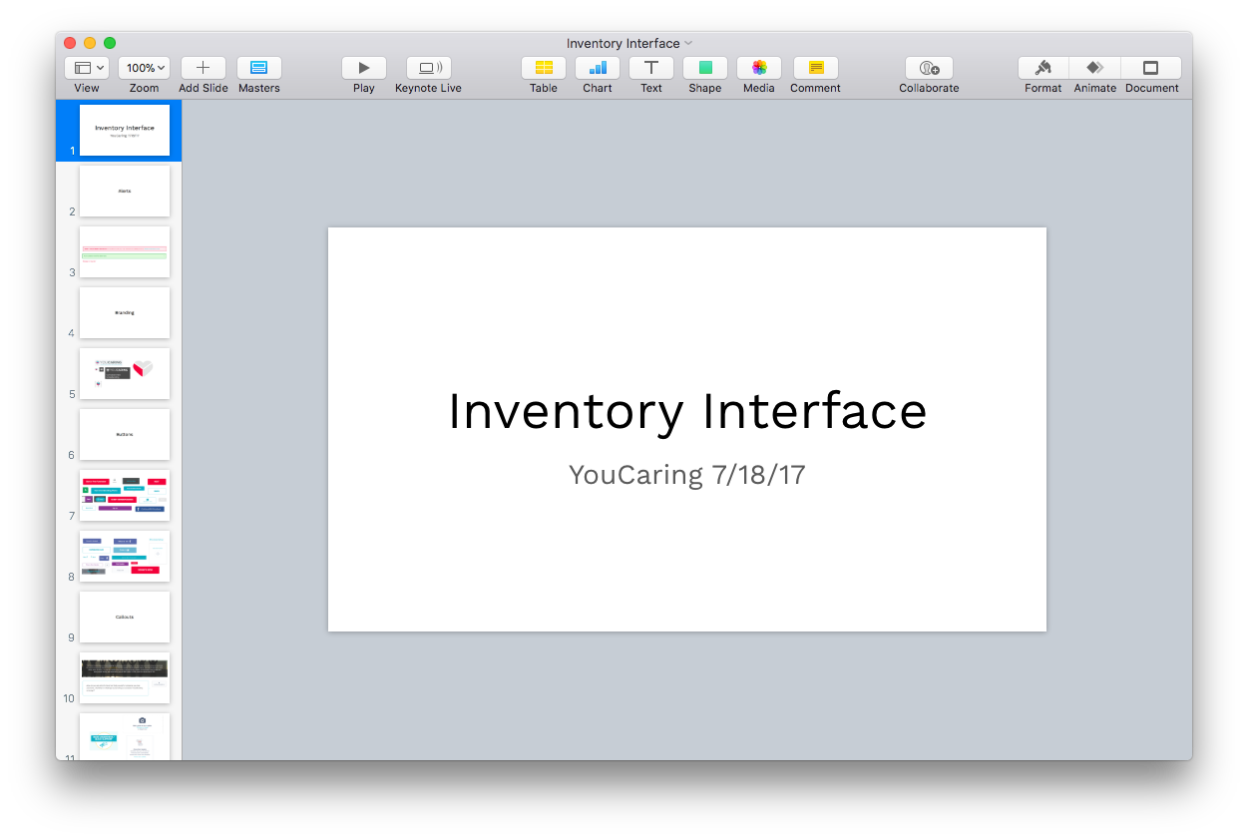Image resolution: width=1248 pixels, height=840 pixels.
Task: Click the Inventory Interface title on the slide
Action: click(687, 411)
